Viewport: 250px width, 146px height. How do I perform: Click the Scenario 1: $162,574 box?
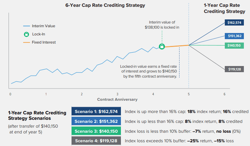[x=96, y=112]
